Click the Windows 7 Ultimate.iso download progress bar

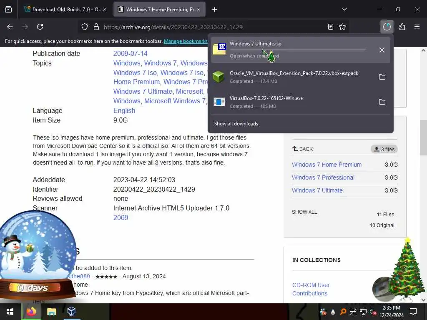(298, 50)
